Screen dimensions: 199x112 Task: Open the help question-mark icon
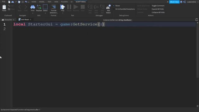(x=181, y=2)
